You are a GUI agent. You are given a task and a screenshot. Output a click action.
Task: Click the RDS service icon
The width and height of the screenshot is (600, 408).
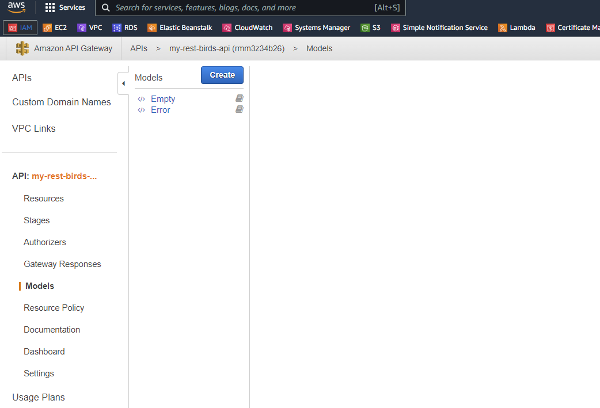(117, 28)
